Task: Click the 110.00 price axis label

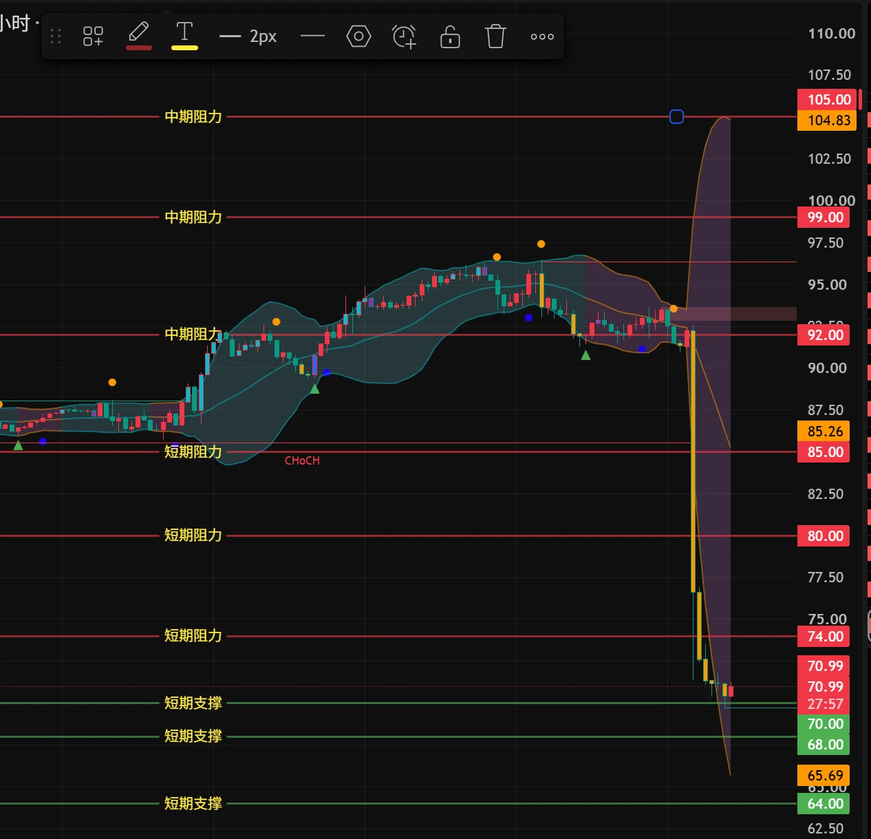Action: tap(831, 34)
